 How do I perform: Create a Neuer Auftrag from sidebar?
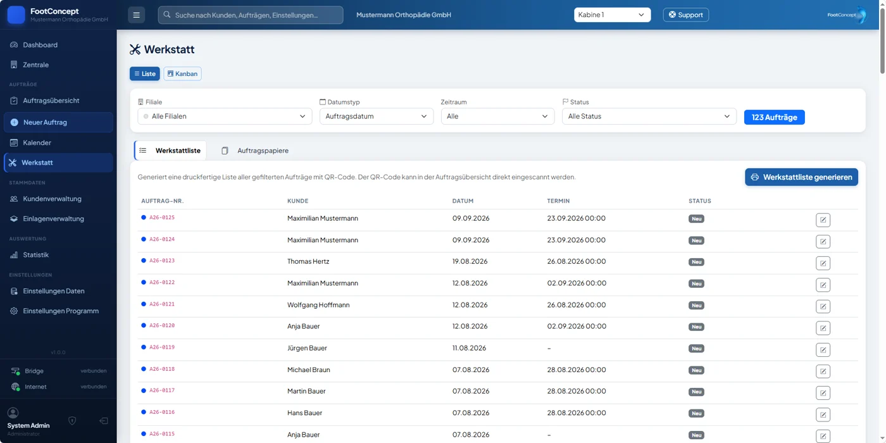click(58, 122)
